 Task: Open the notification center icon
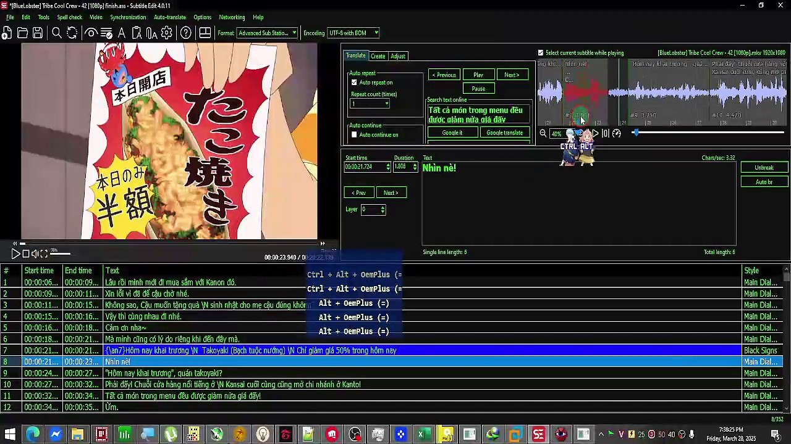[775, 435]
